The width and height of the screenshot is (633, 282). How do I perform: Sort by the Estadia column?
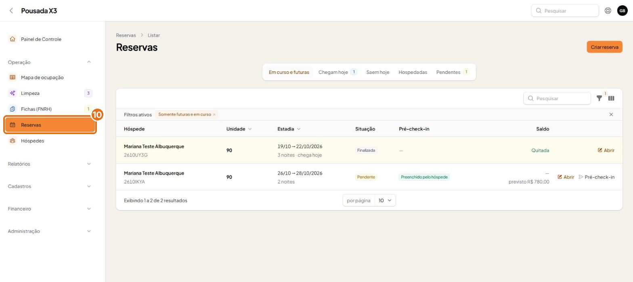(x=289, y=129)
